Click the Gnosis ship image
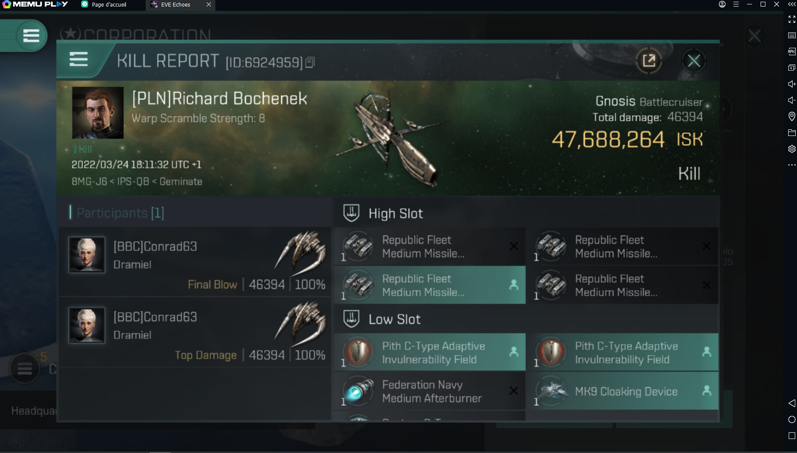This screenshot has height=453, width=797. [x=390, y=136]
